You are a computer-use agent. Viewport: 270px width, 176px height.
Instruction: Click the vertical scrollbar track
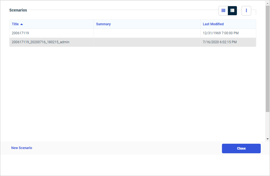[267, 84]
